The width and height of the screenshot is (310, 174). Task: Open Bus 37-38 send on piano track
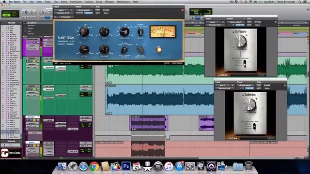click(73, 151)
